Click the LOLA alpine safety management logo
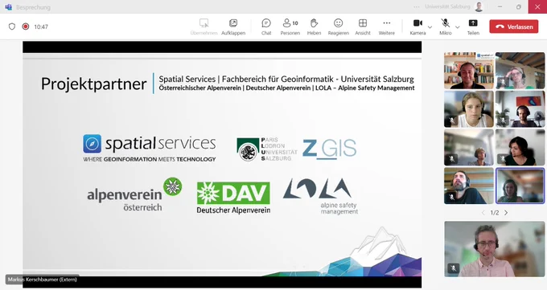 point(321,196)
